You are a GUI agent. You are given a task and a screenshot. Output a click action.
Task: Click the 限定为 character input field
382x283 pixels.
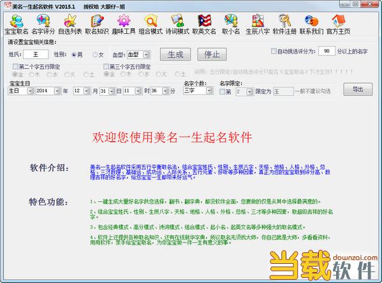[x=283, y=92]
